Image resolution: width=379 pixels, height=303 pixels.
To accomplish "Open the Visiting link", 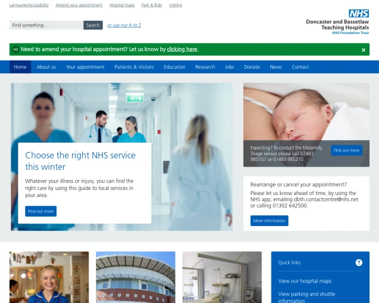I will pyautogui.click(x=176, y=5).
